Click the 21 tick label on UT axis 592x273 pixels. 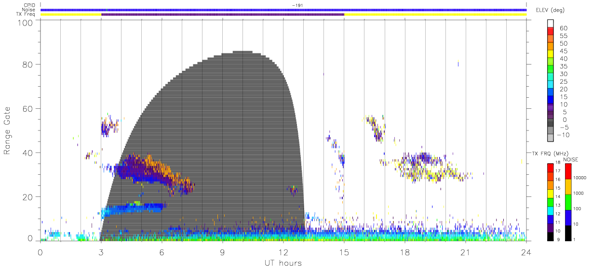[x=466, y=252]
